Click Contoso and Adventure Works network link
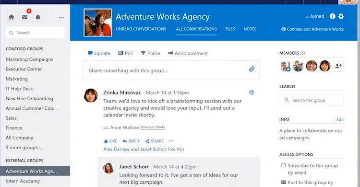This screenshot has width=360, height=187. 312,29
